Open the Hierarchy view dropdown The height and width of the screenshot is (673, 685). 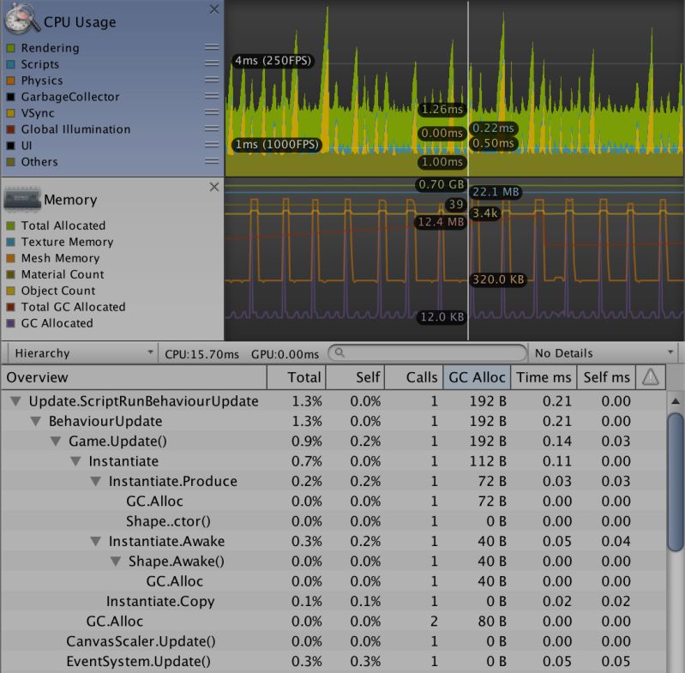[83, 353]
